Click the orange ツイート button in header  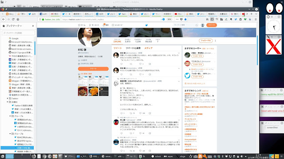[x=212, y=25]
